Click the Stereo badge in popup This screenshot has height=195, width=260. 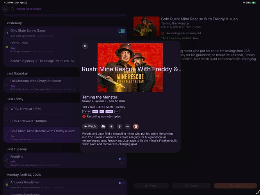tap(109, 112)
